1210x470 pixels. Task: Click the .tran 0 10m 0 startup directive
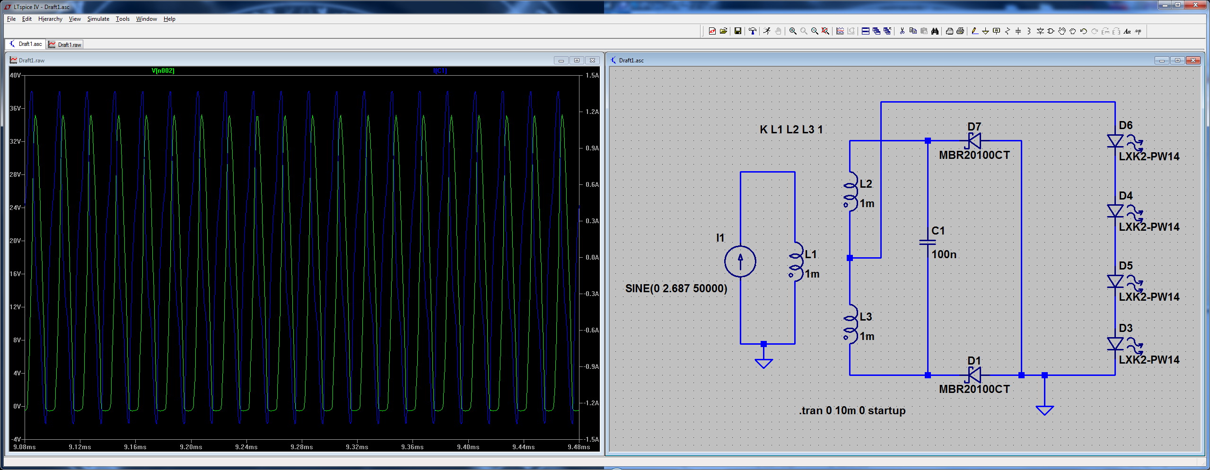coord(852,410)
